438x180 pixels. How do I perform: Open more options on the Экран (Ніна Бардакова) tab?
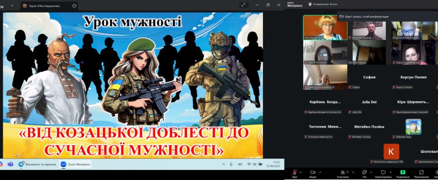(74, 6)
